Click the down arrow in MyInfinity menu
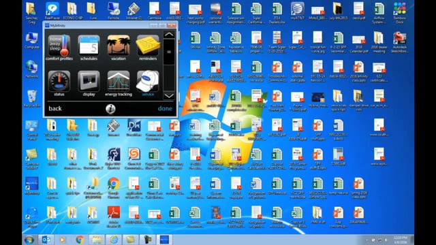 (x=169, y=96)
